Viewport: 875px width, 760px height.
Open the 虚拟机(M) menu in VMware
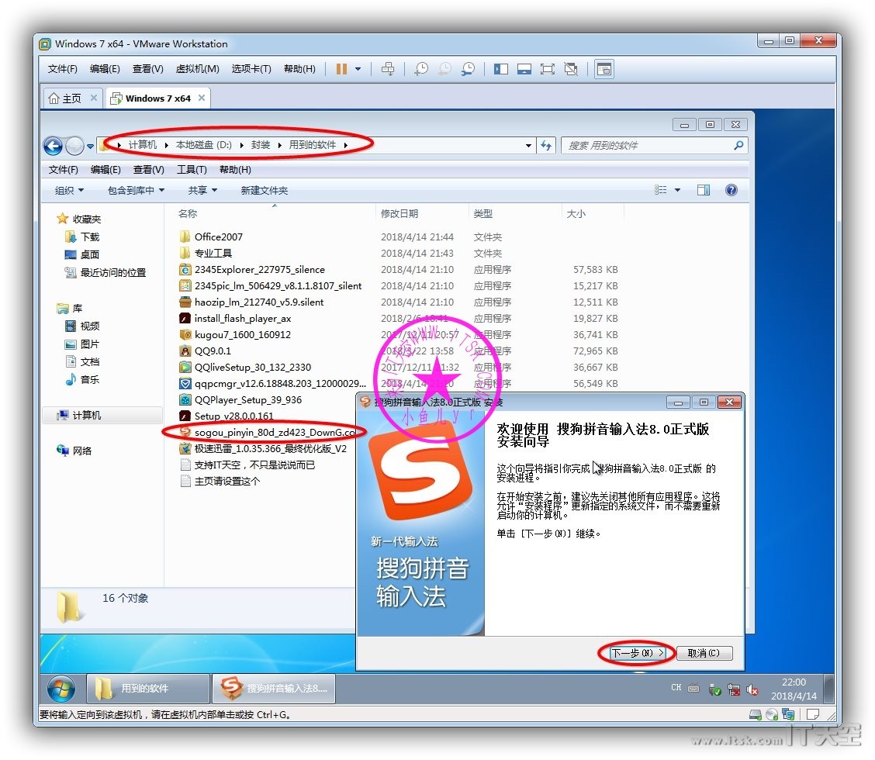tap(197, 69)
